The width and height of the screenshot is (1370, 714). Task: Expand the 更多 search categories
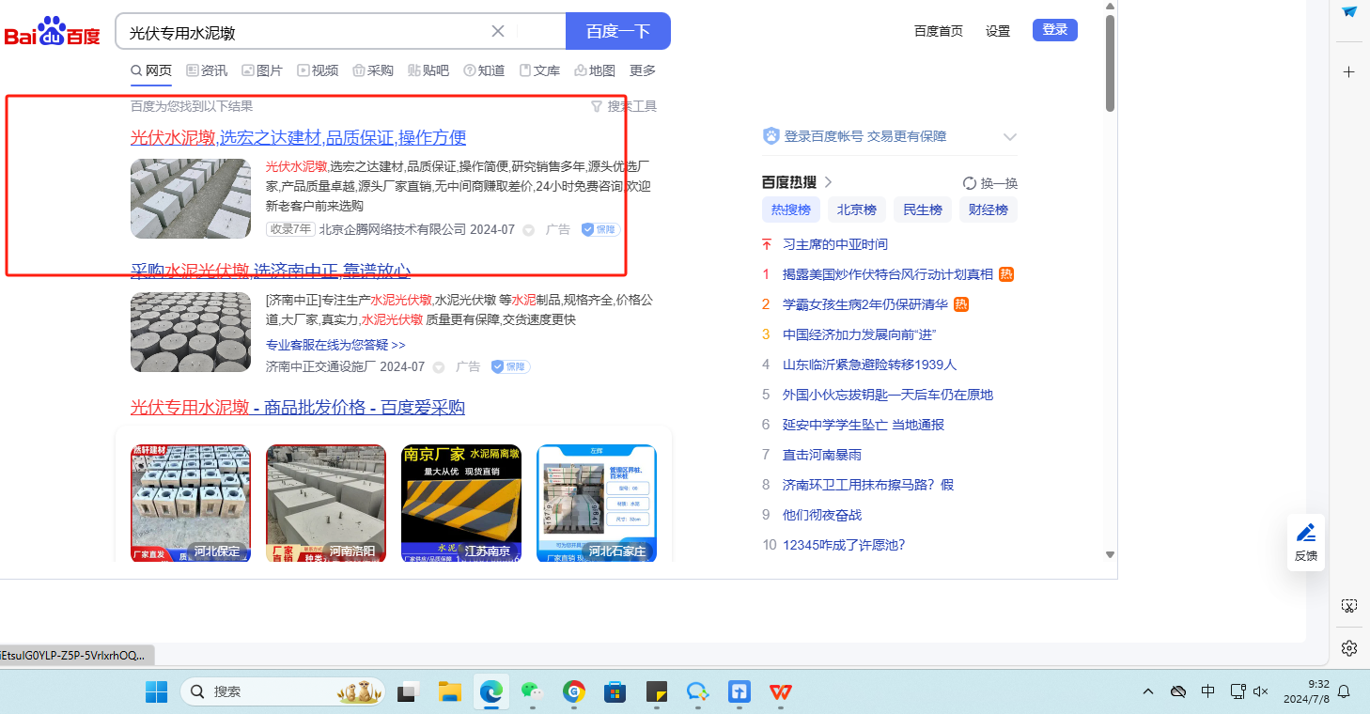[x=643, y=70]
